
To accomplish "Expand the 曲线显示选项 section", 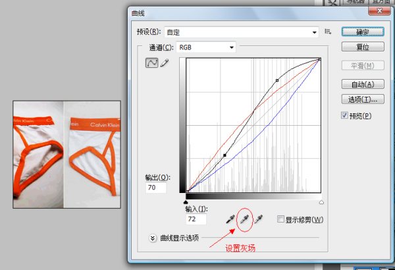I will [x=153, y=238].
